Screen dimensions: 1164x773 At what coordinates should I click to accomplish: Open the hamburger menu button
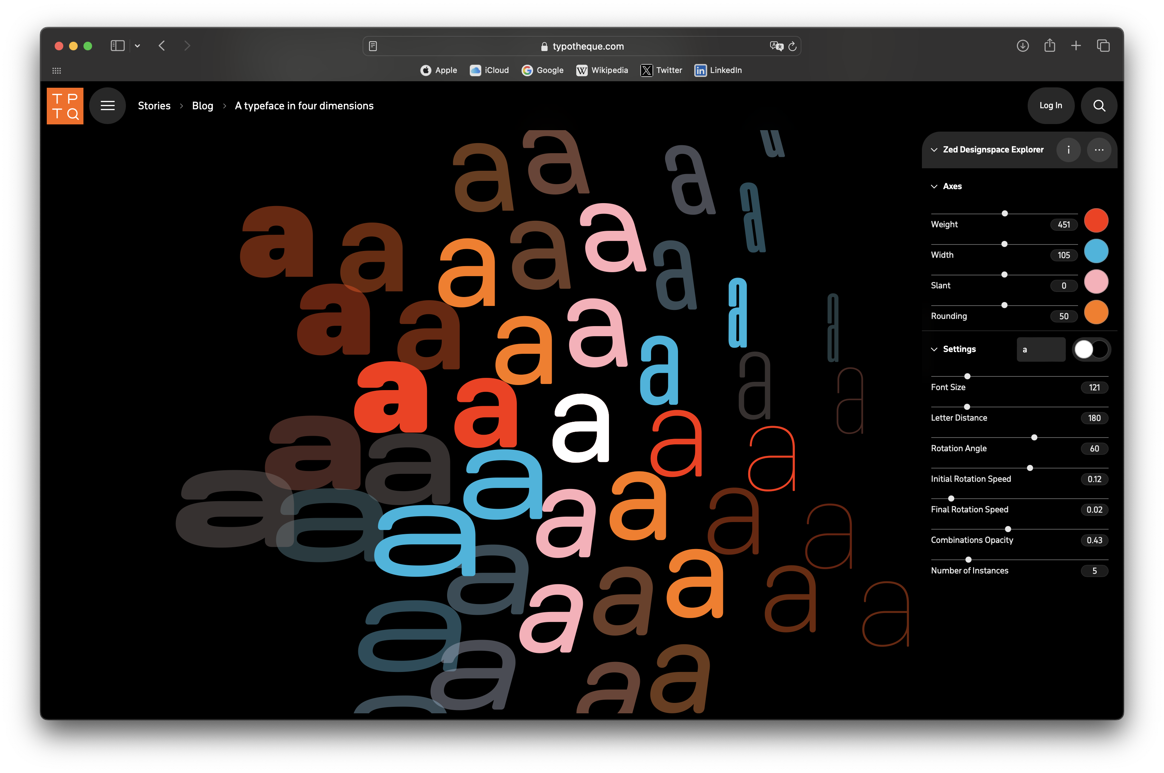coord(108,105)
